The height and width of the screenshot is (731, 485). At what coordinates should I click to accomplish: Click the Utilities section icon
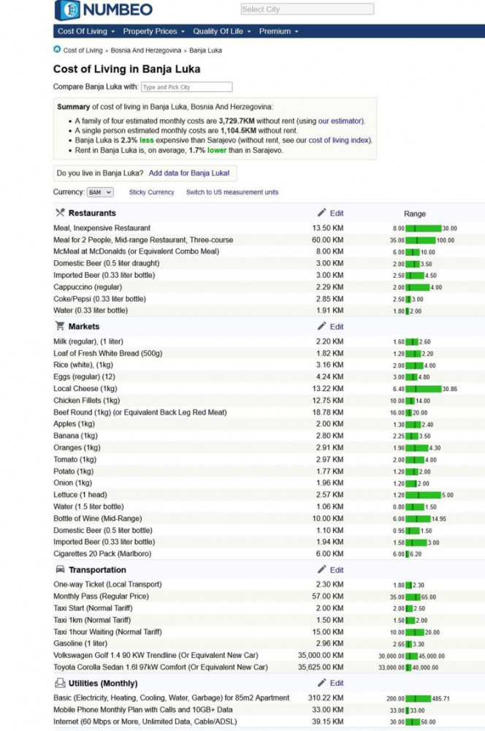point(60,683)
